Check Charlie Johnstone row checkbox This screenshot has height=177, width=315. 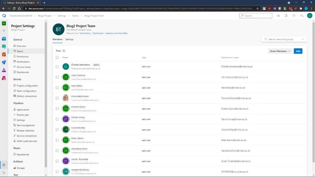pyautogui.click(x=57, y=67)
